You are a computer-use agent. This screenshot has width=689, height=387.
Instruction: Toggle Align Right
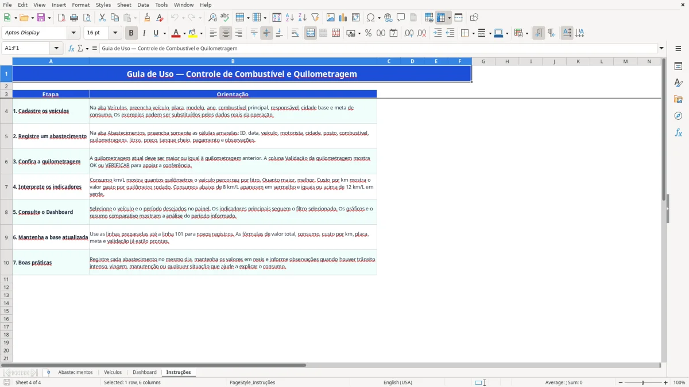[x=238, y=33]
